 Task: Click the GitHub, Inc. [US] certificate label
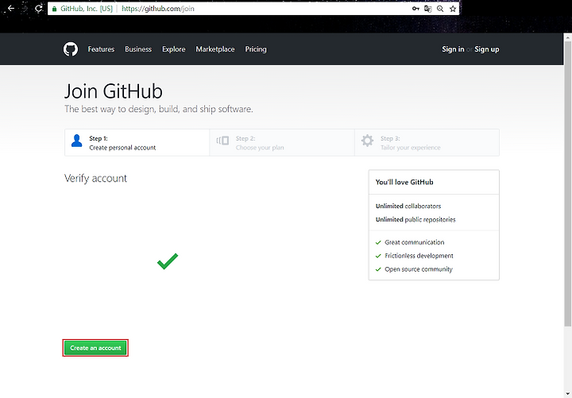click(87, 9)
